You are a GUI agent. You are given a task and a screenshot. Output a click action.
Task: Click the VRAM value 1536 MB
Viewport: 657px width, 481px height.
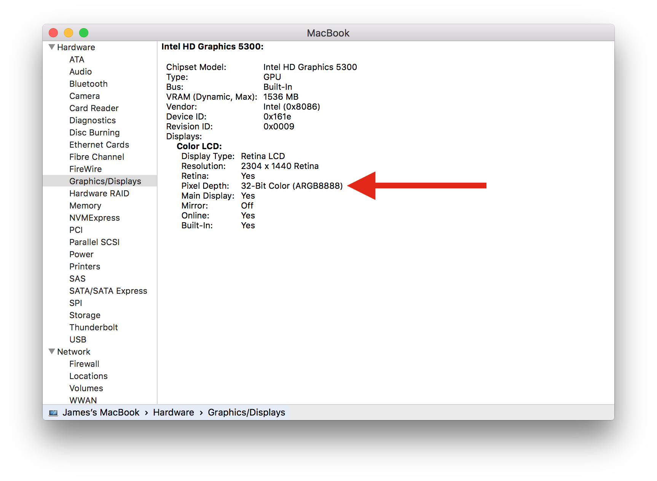click(281, 97)
